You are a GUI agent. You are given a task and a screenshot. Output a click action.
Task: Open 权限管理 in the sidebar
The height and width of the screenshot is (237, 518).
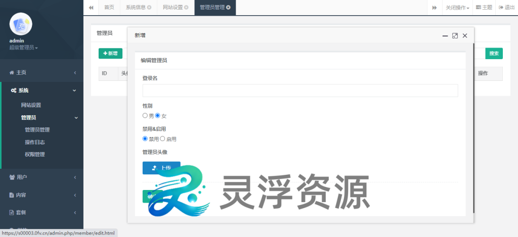pyautogui.click(x=35, y=154)
